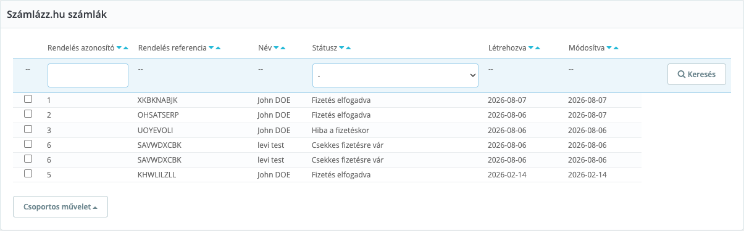
Task: Click the Rendelés azonosító column header
Action: click(x=81, y=47)
